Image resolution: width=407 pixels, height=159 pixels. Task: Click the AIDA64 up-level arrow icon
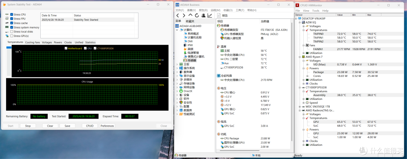click(190, 15)
